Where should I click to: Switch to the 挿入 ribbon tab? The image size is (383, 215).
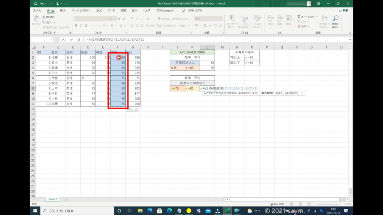63,10
